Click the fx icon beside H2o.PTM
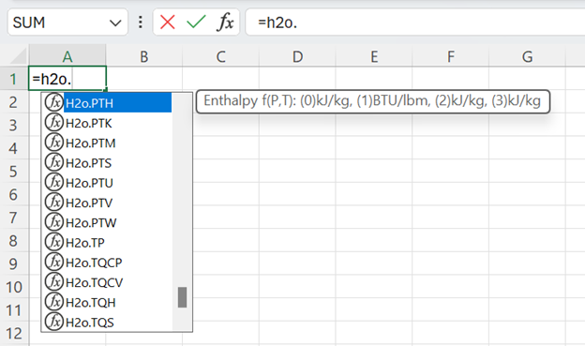Image resolution: width=585 pixels, height=346 pixels. [x=54, y=142]
